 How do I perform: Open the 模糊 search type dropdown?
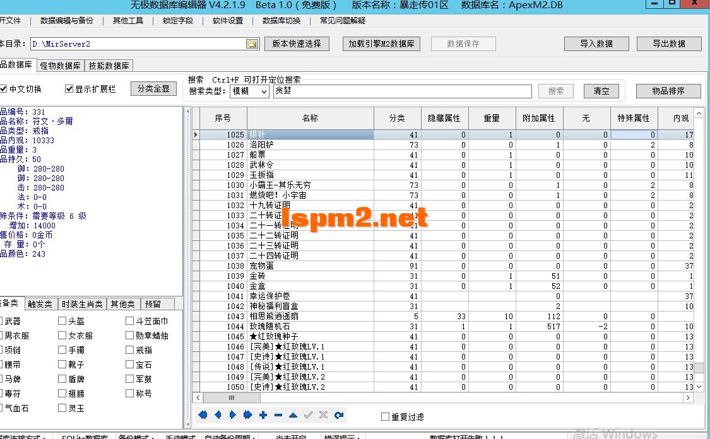pos(249,90)
